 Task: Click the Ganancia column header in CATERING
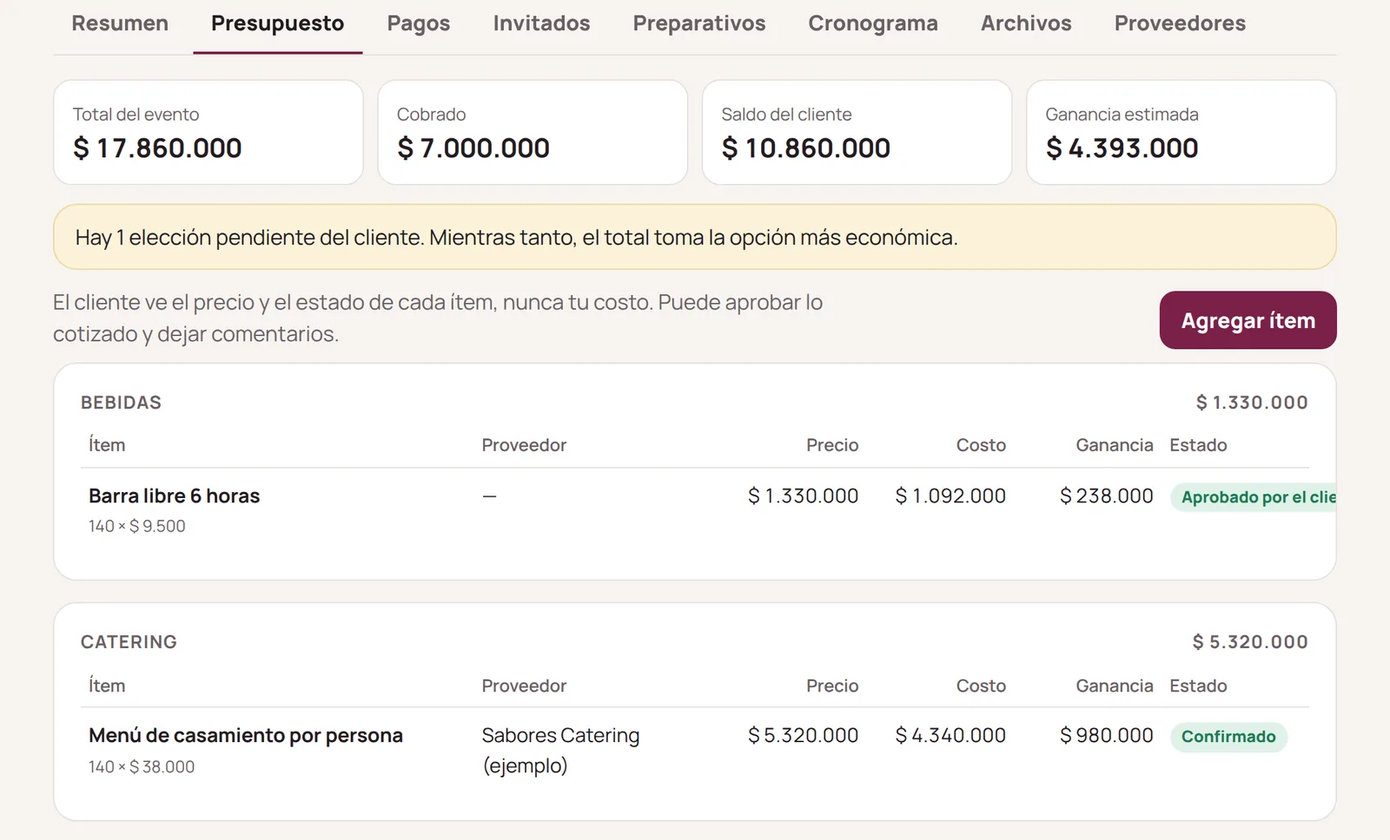(1115, 686)
